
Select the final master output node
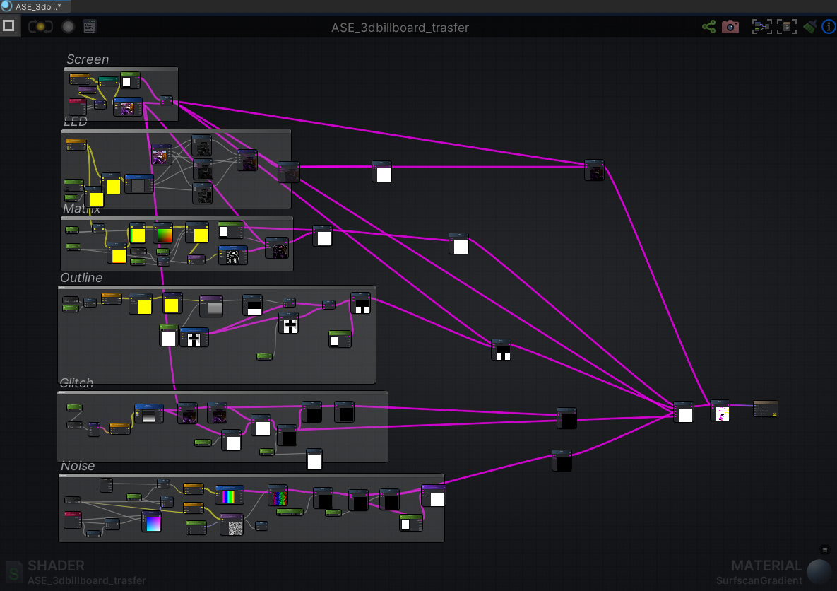tap(765, 408)
